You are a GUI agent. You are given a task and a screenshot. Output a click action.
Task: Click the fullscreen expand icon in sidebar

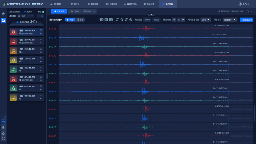click(x=3, y=139)
